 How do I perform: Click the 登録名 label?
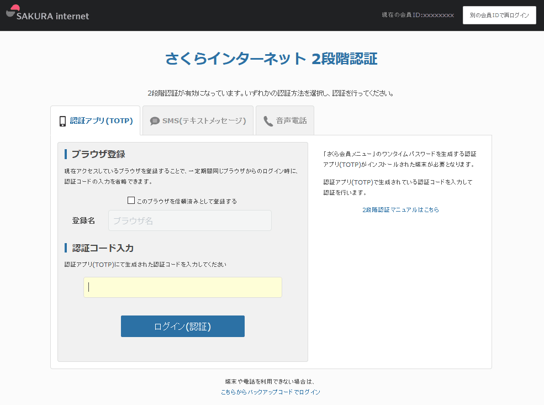click(x=83, y=220)
